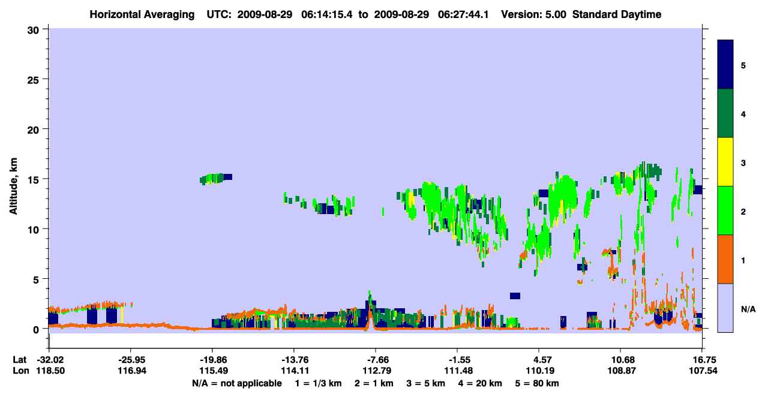Click the yellow color bar segment labeled 3
Screen dimensions: 780x400
pos(725,162)
